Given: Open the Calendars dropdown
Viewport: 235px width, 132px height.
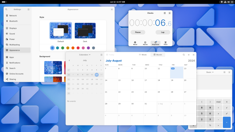Looking at the screenshot, I should [x=85, y=55].
